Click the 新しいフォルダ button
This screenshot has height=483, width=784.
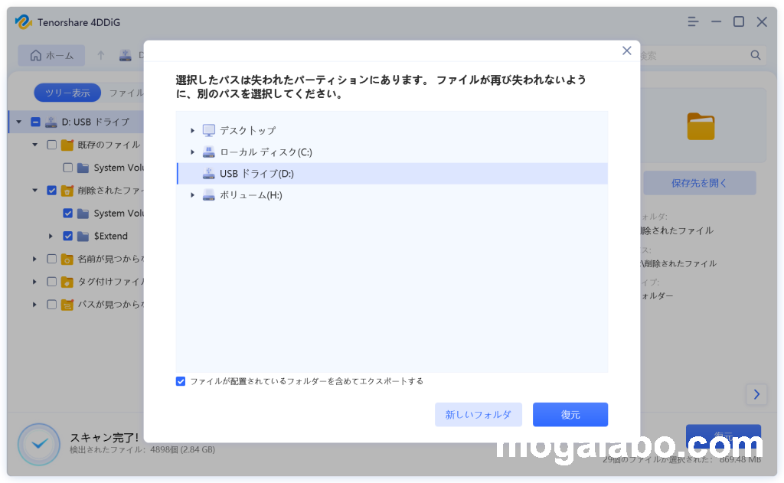478,414
